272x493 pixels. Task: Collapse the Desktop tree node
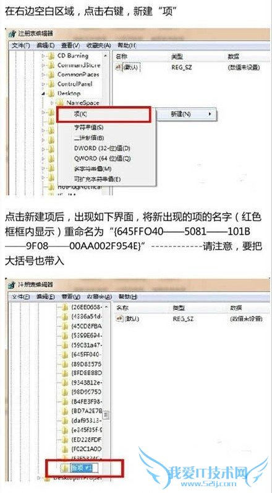44,94
